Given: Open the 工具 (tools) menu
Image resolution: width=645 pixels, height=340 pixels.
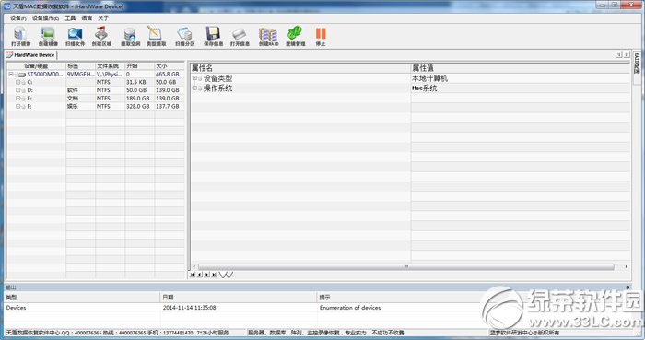Looking at the screenshot, I should (x=70, y=18).
